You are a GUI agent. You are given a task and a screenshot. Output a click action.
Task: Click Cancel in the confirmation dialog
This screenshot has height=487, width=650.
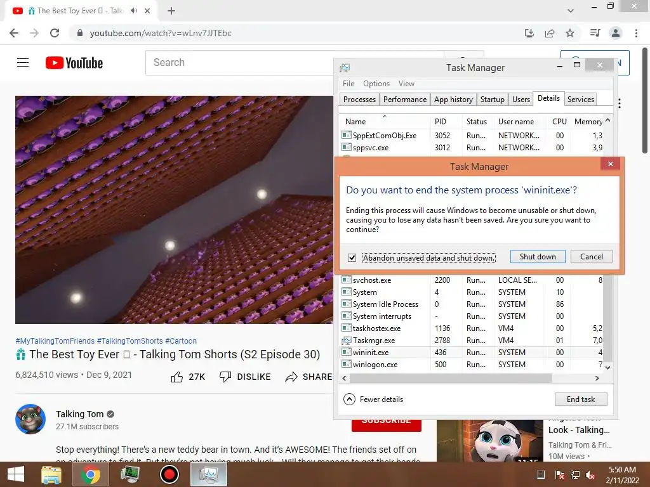591,257
